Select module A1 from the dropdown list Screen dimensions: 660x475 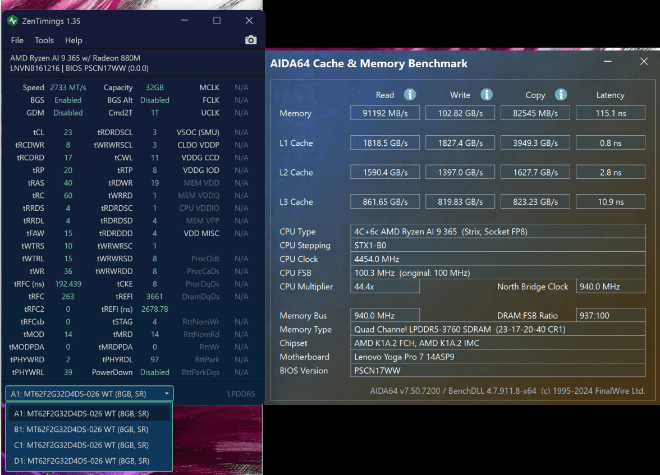point(89,413)
